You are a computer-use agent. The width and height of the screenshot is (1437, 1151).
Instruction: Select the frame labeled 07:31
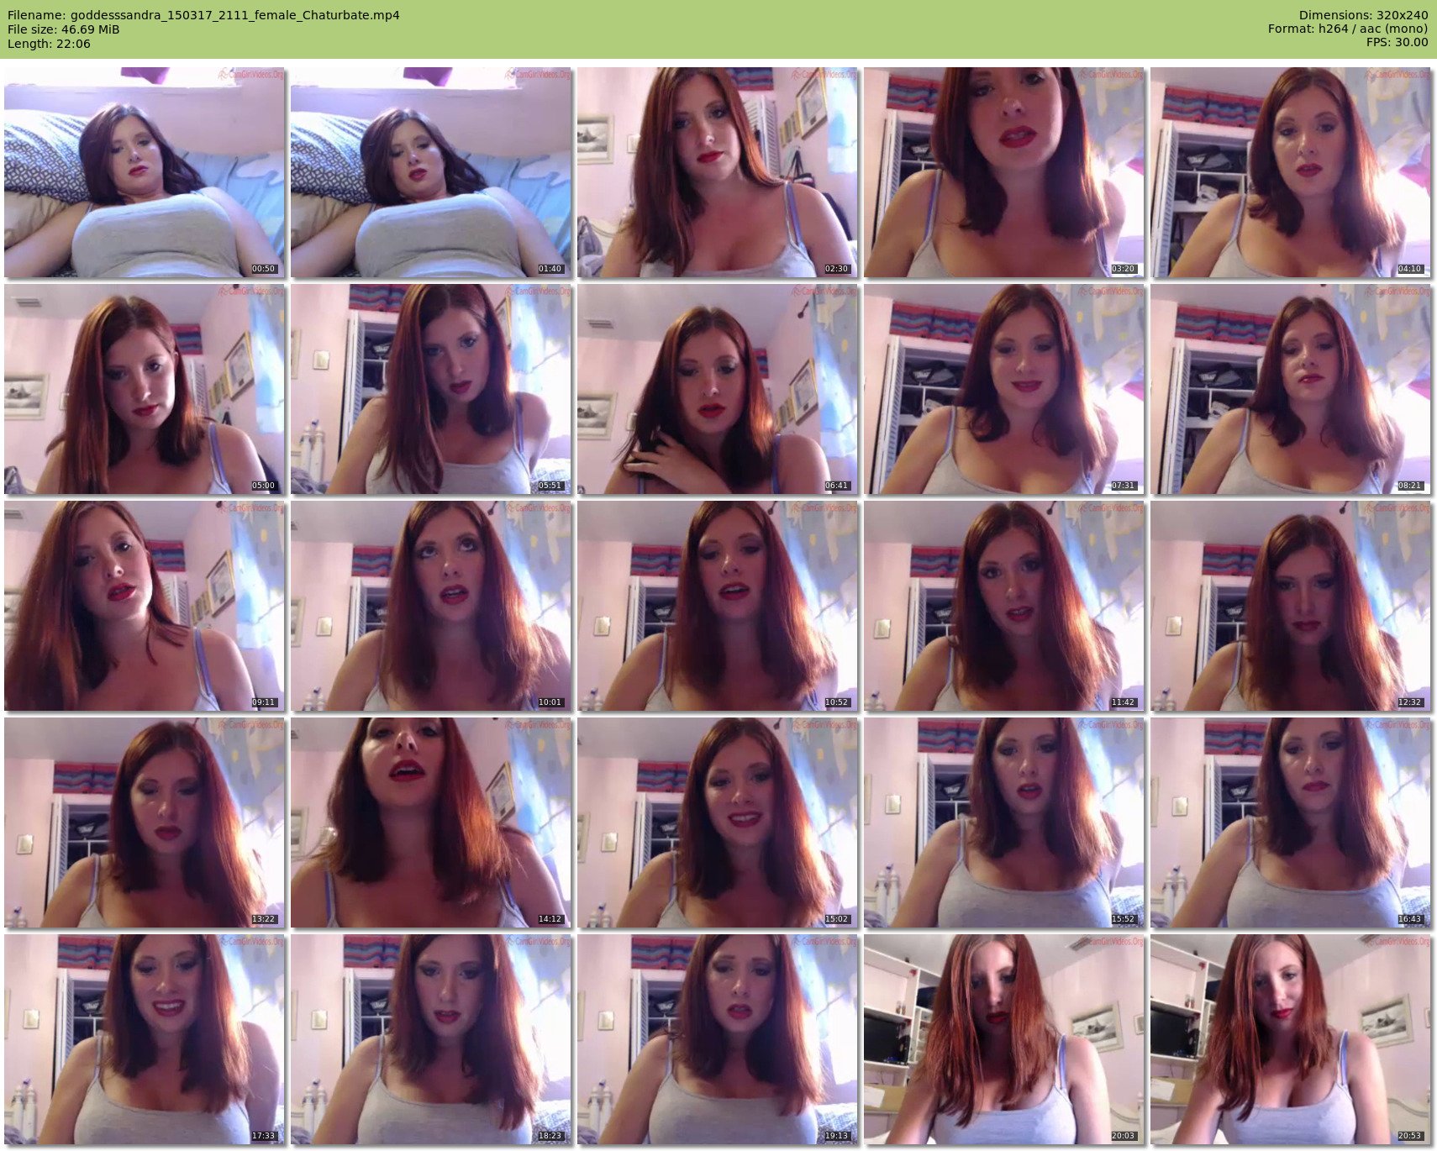(1004, 389)
